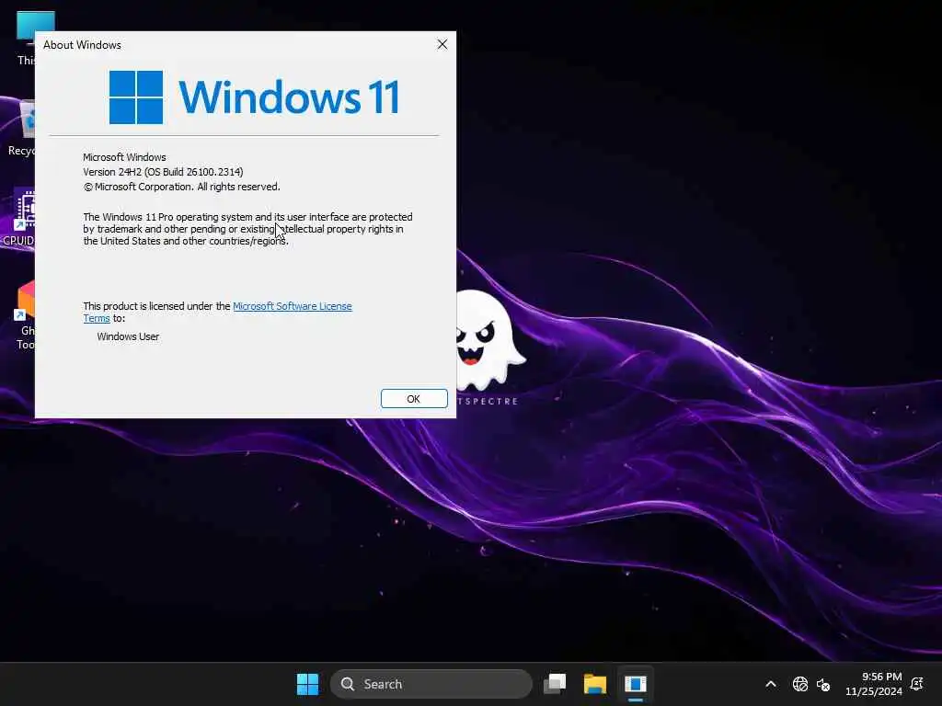Open the notification bell icon
The width and height of the screenshot is (942, 706).
917,684
